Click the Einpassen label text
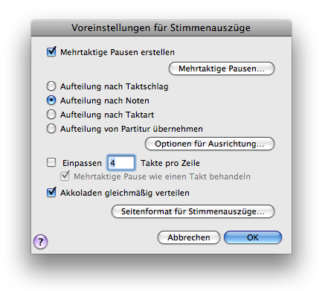The height and width of the screenshot is (291, 334). (x=82, y=163)
